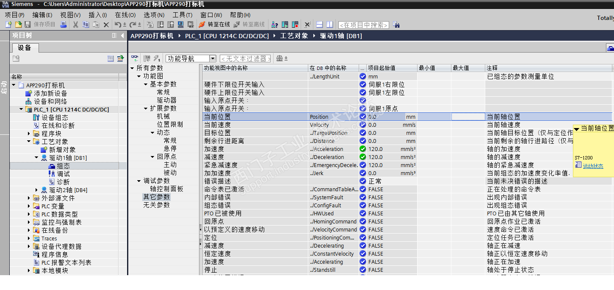614x290 pixels.
Task: Collapse 工艺对象 tree node
Action: click(x=29, y=142)
